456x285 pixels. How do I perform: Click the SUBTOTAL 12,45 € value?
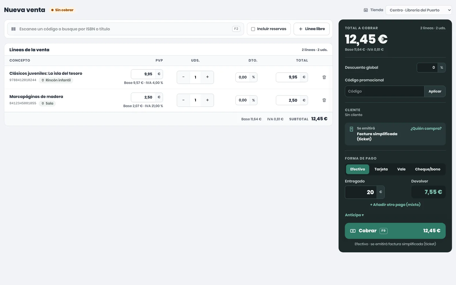point(319,119)
